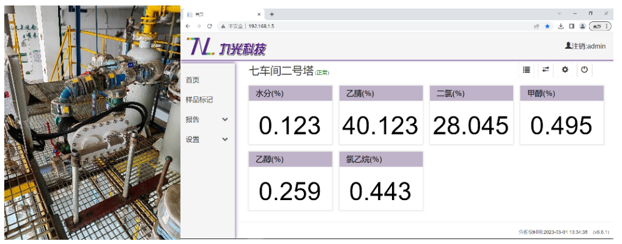Click the 七车间二号塔 title
This screenshot has width=622, height=244.
tap(281, 71)
